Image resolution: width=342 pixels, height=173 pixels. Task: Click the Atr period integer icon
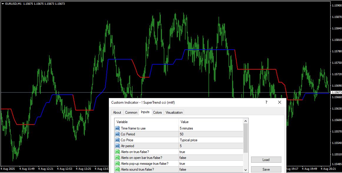click(x=117, y=146)
